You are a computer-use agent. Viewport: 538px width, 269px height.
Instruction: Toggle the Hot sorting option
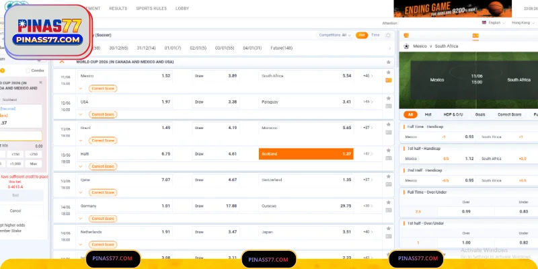[x=362, y=36]
